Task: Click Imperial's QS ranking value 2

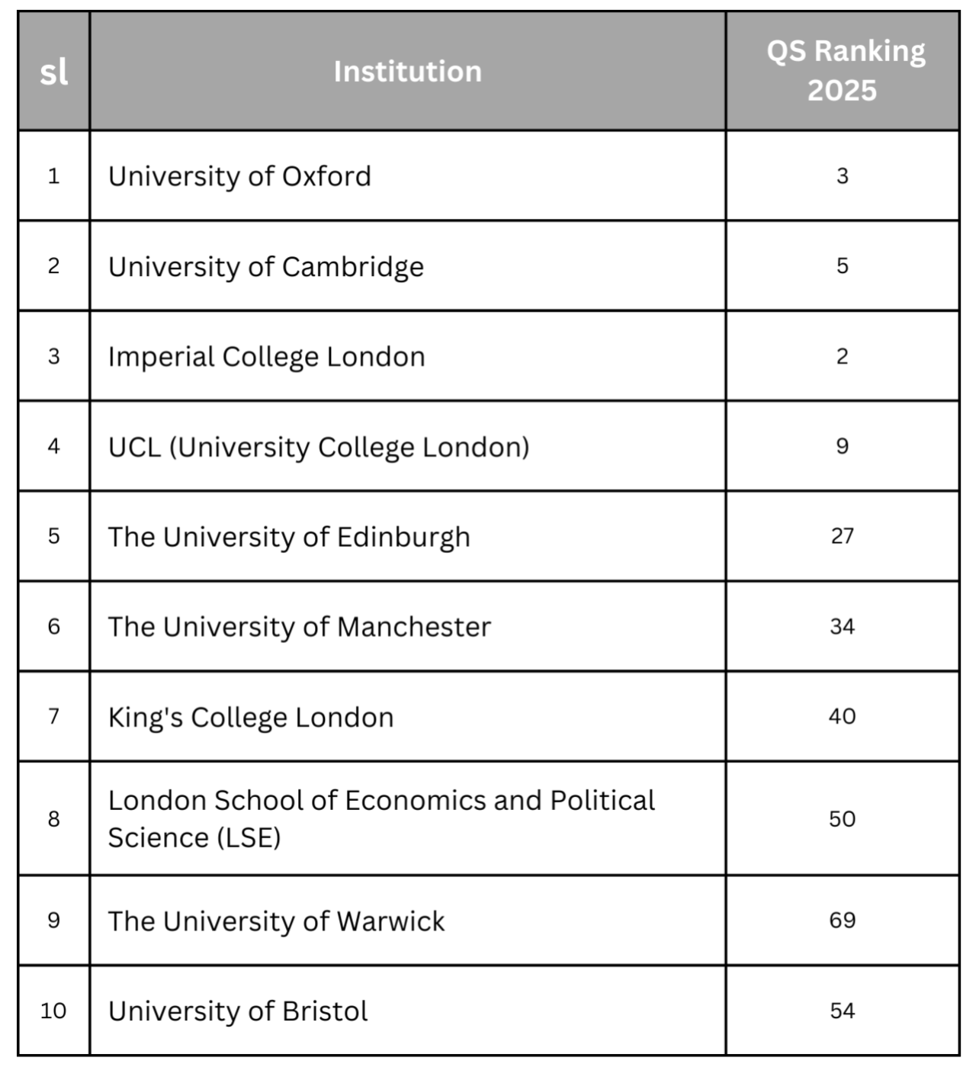Action: (843, 356)
